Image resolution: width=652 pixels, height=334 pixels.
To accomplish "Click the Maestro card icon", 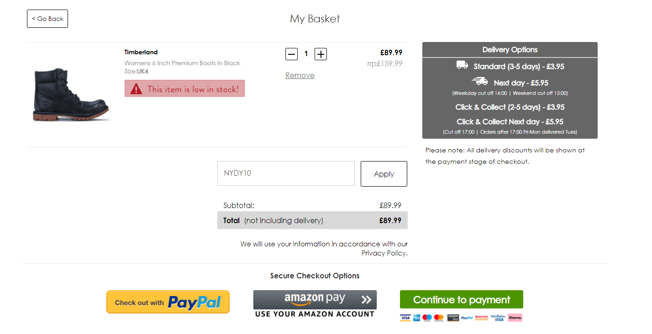I will [x=427, y=318].
